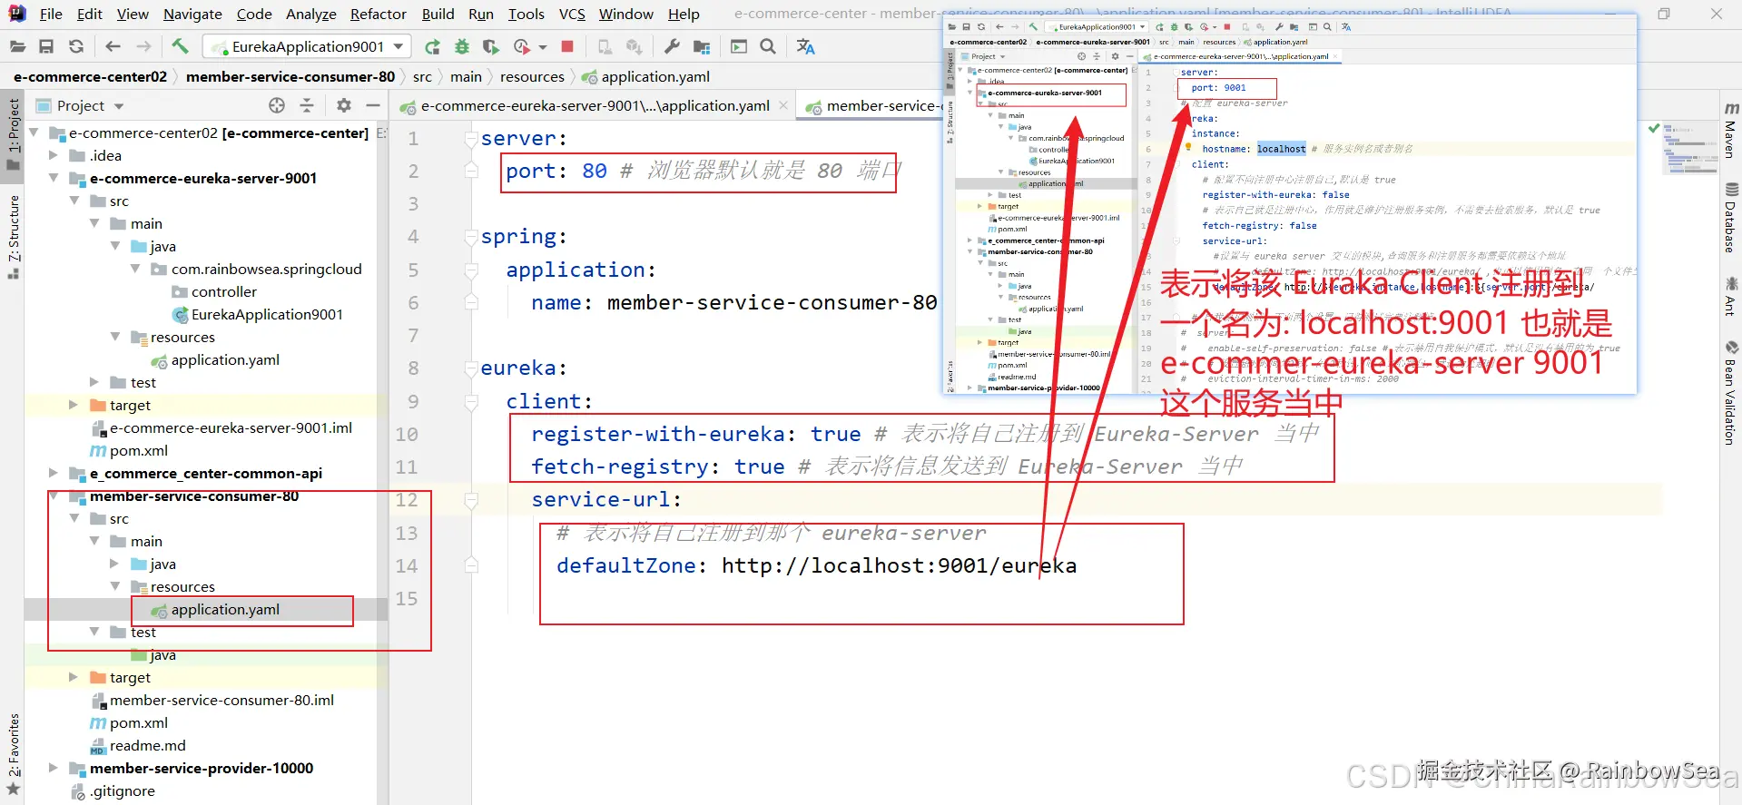
Task: Open pom.xml under e-commerce-eureka-server-9001
Action: [138, 450]
